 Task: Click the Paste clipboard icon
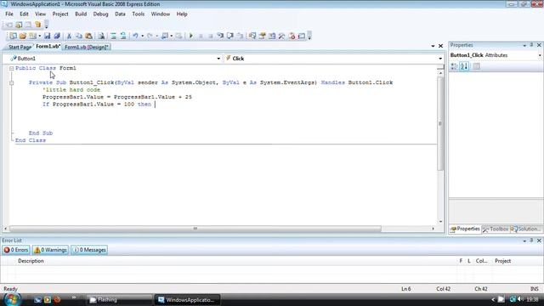tap(88, 36)
